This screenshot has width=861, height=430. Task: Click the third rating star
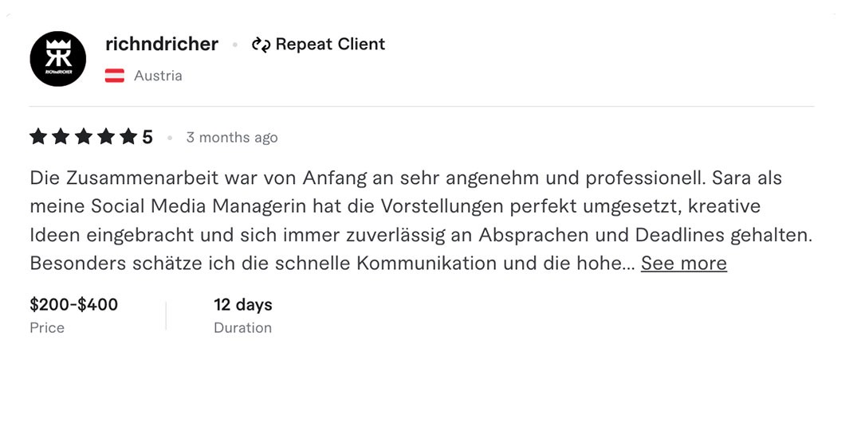83,137
